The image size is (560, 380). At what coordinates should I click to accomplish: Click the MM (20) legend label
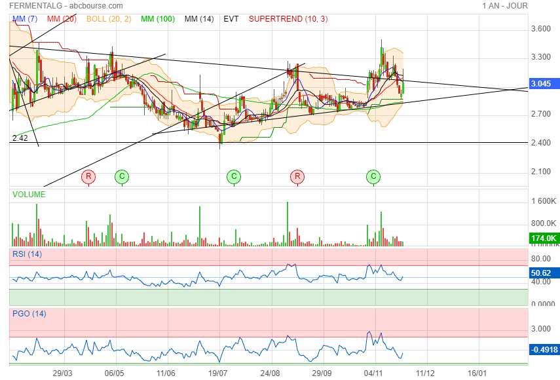tap(62, 19)
